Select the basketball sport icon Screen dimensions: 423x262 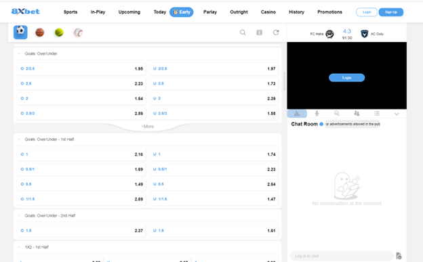click(x=39, y=32)
